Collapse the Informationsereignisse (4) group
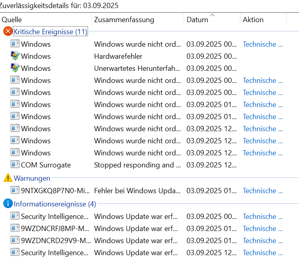The width and height of the screenshot is (299, 260). click(55, 204)
